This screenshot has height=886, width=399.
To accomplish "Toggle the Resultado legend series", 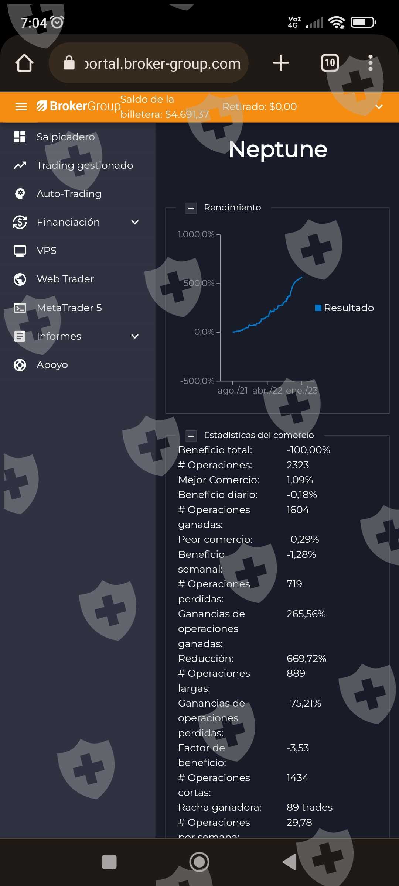I will pyautogui.click(x=344, y=308).
